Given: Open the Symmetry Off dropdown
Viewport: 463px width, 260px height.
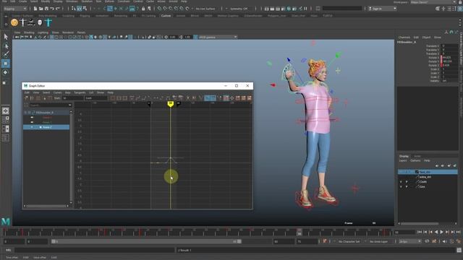Looking at the screenshot, I should pos(238,9).
